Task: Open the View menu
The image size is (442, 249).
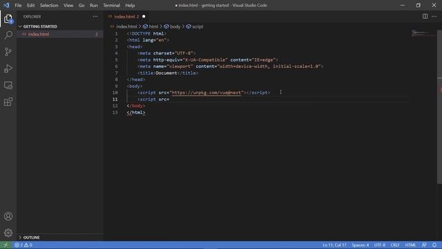Action: (x=68, y=5)
